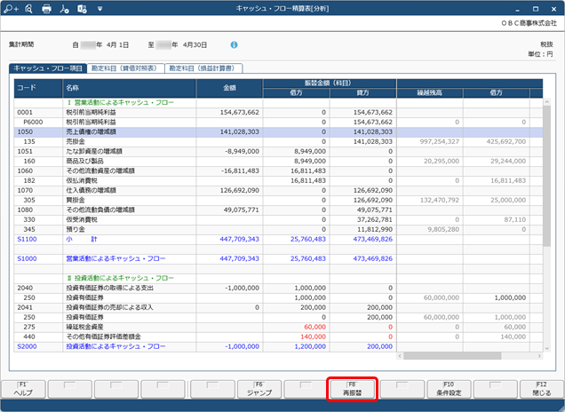
Task: Click vertical scrollbar up arrow
Action: pyautogui.click(x=547, y=102)
